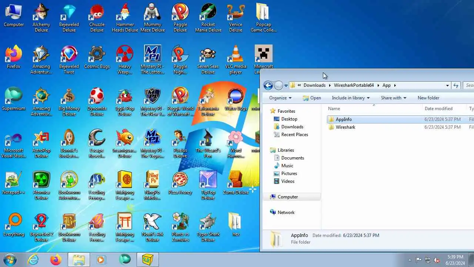
Task: Select the Plants vs Zombies icon
Action: click(x=180, y=227)
